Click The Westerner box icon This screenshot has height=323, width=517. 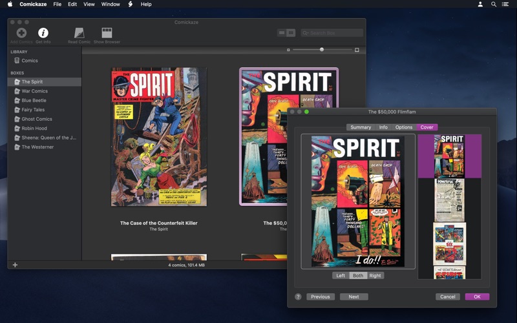(17, 147)
